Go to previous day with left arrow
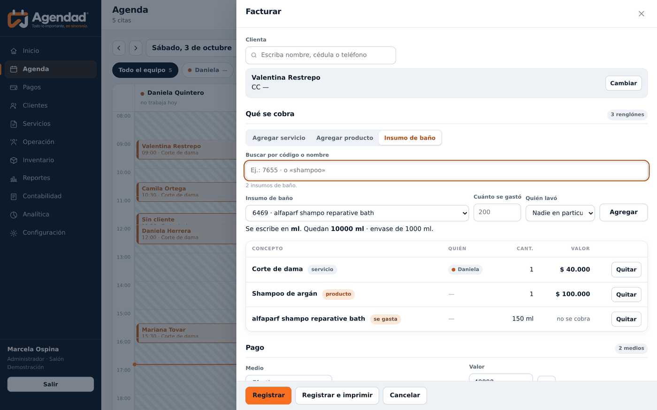The image size is (657, 410). tap(119, 48)
